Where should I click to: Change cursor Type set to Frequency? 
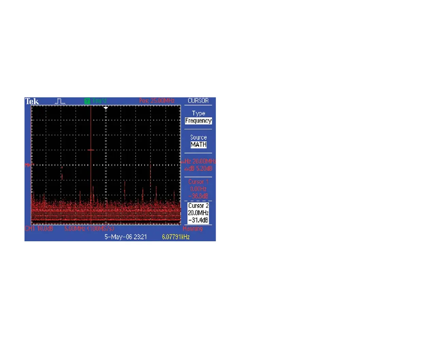[198, 117]
